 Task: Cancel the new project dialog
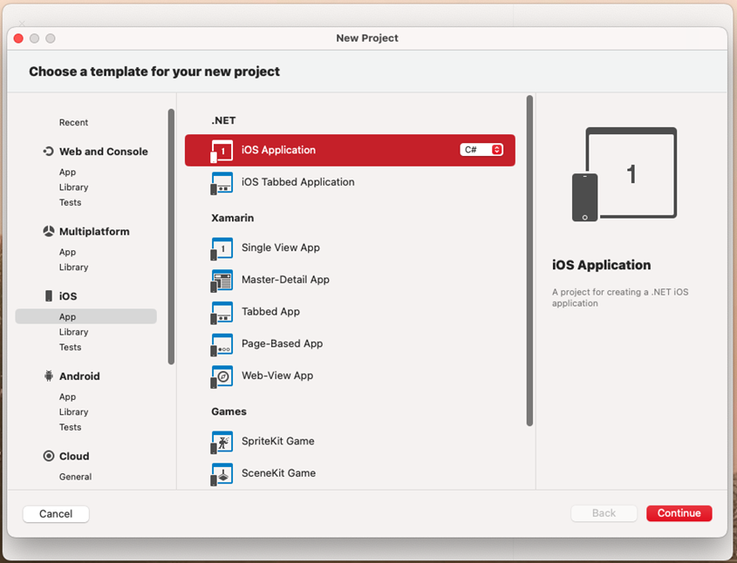coord(55,513)
